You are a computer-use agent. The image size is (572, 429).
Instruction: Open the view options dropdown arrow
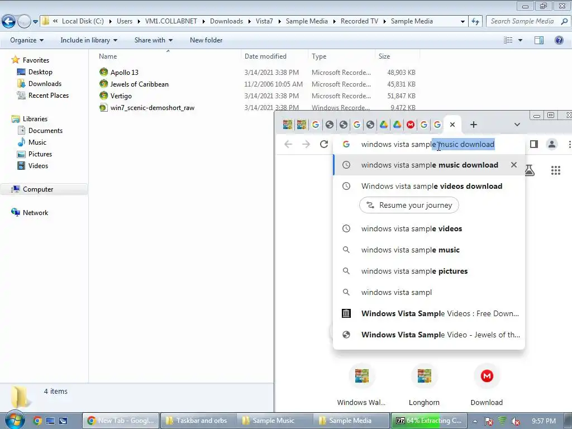coord(520,40)
